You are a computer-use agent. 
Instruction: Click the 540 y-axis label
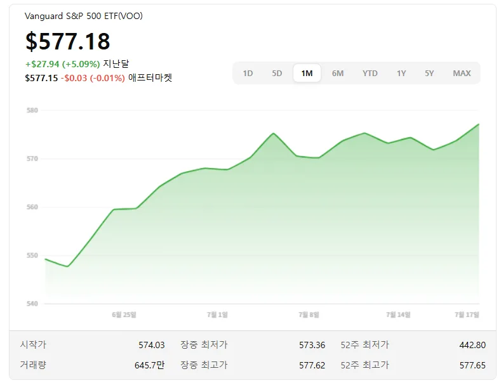pos(32,304)
